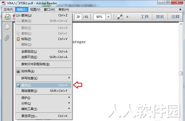This screenshot has height=121, width=185.
Task: Expand the 保护 submenu
Action: click(44, 98)
